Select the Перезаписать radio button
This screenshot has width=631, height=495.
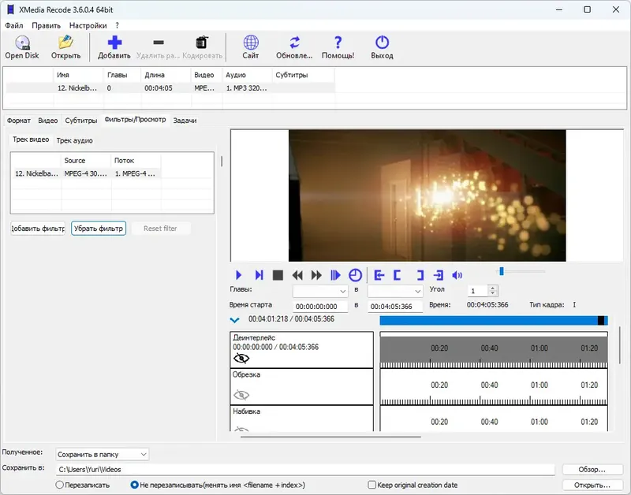[60, 485]
